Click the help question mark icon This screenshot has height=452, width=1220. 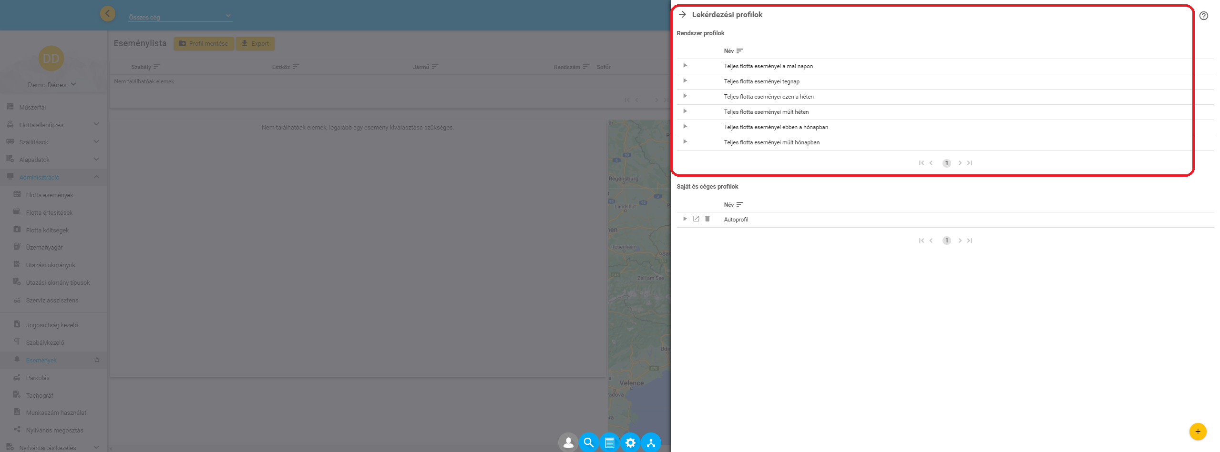(1203, 16)
